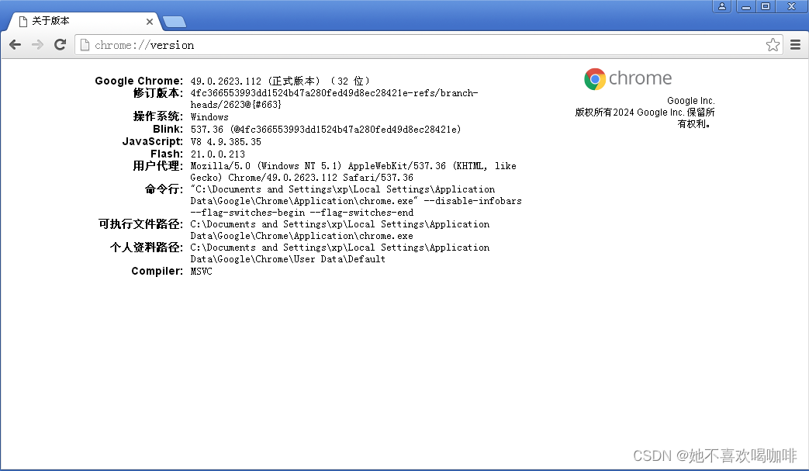Click the 用户代理 Mozilla/5.0 string
The height and width of the screenshot is (471, 809).
click(x=354, y=171)
